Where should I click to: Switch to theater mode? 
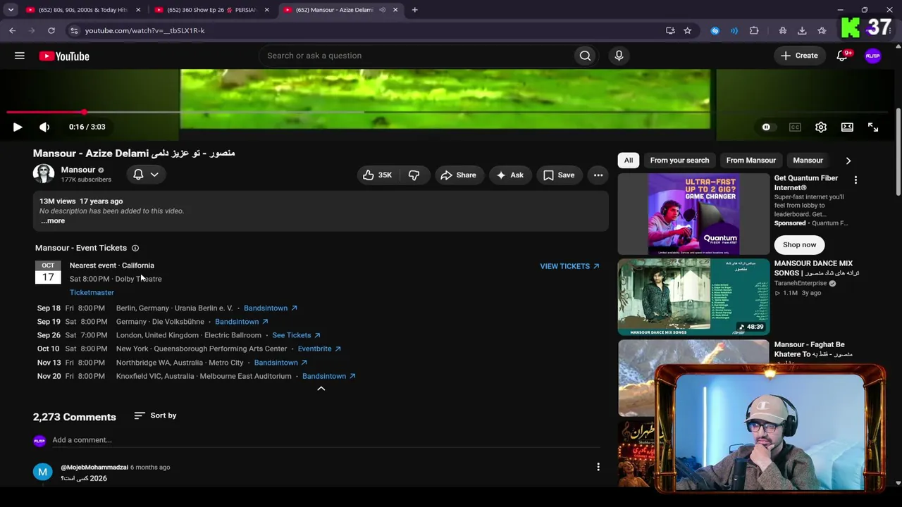click(x=847, y=127)
